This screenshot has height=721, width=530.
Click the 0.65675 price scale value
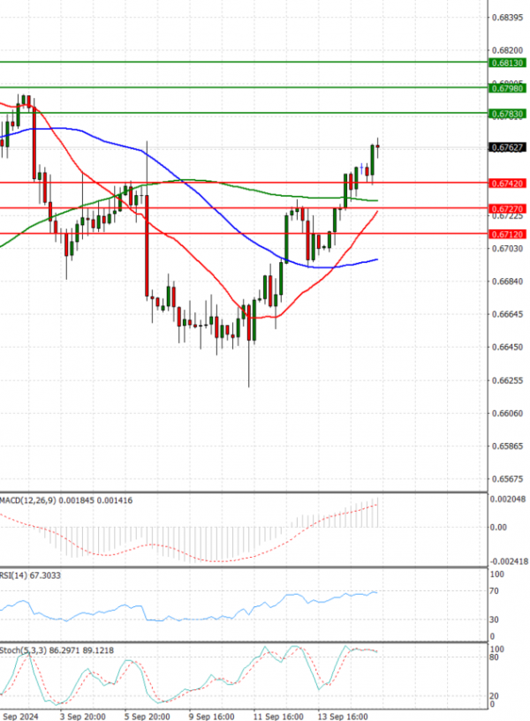pos(507,478)
